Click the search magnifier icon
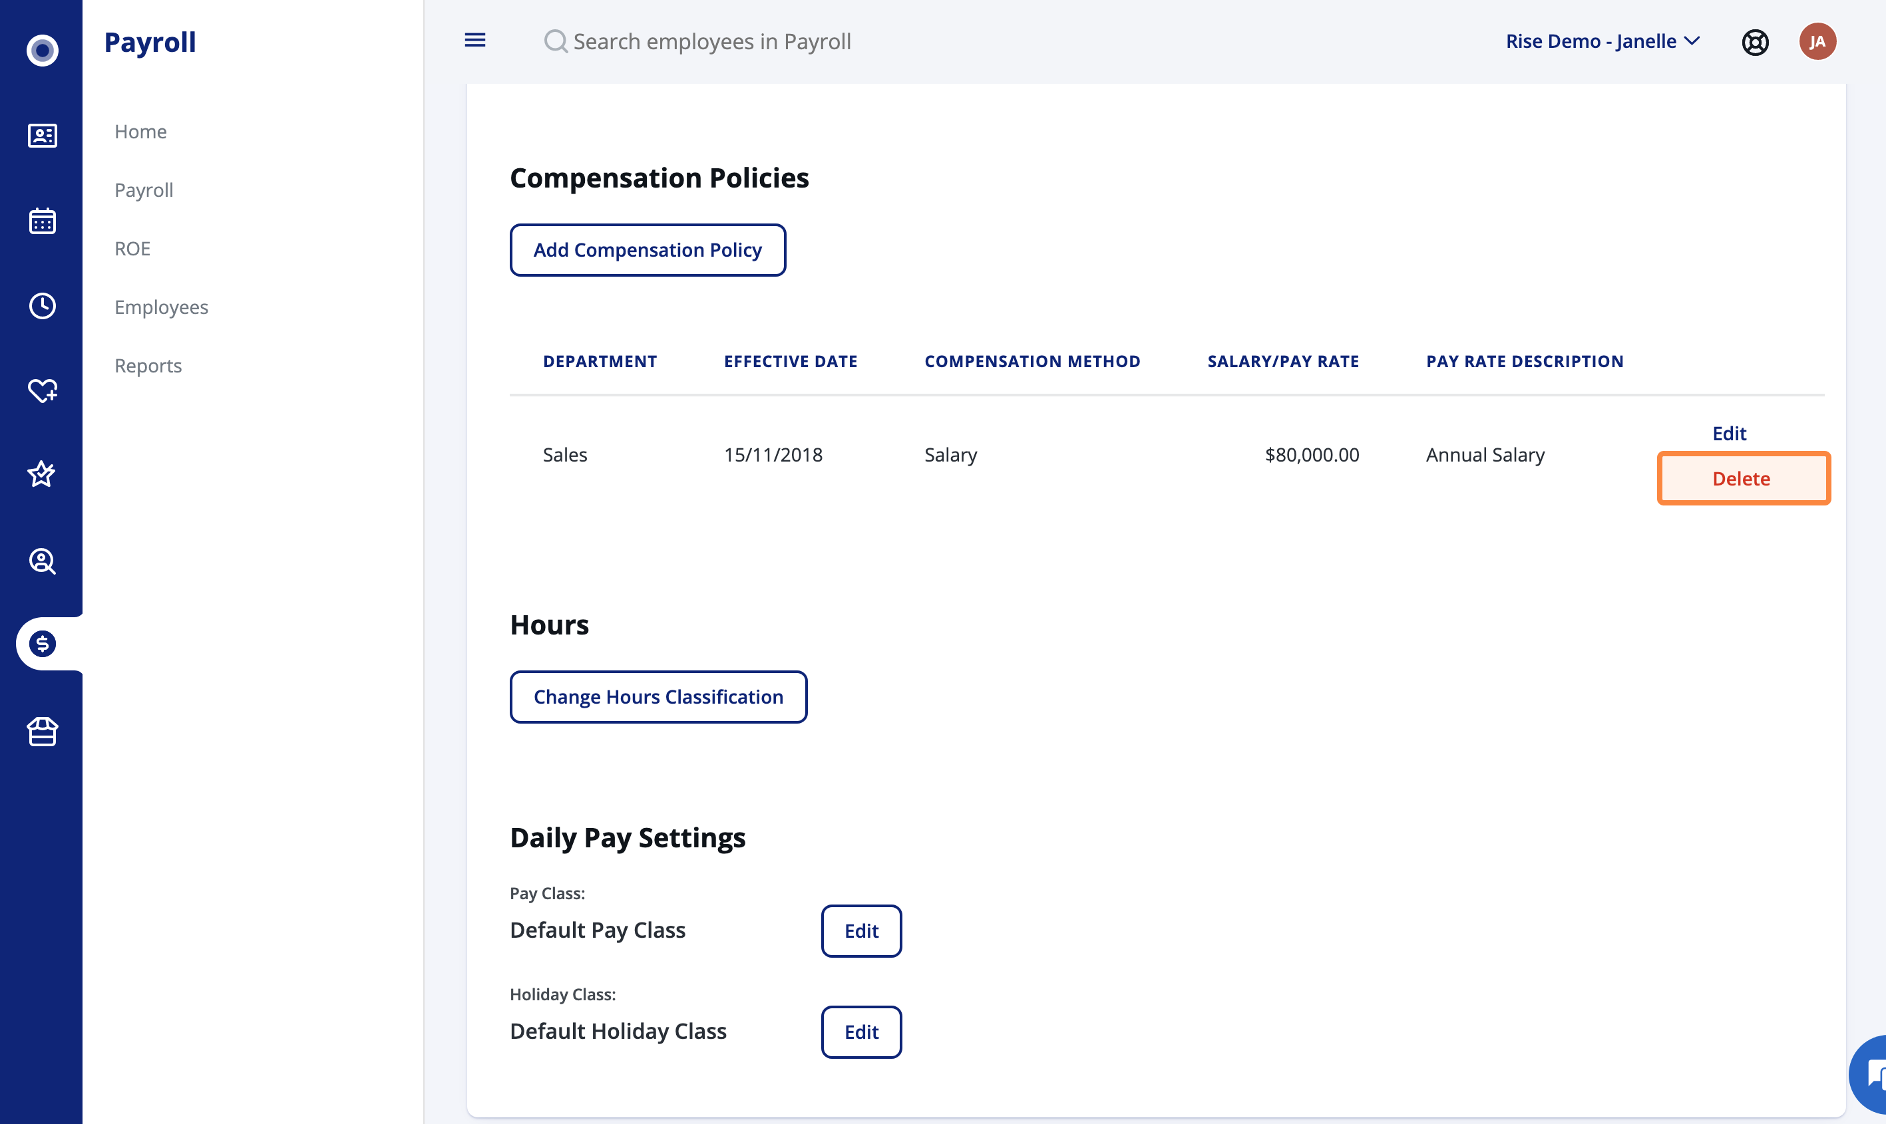Image resolution: width=1886 pixels, height=1124 pixels. tap(556, 41)
